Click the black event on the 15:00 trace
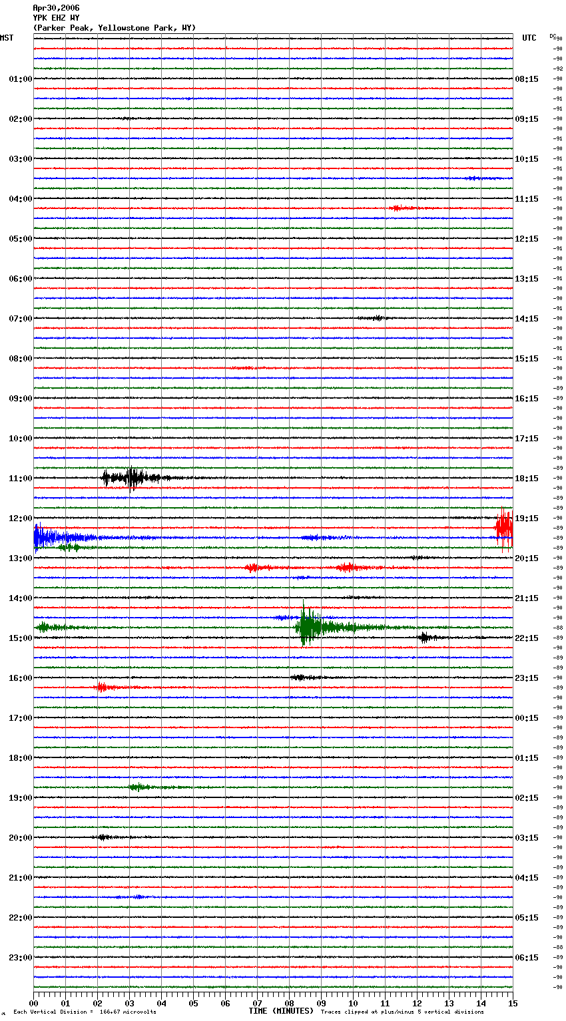Viewport: 566px width, 1021px height. click(x=426, y=638)
